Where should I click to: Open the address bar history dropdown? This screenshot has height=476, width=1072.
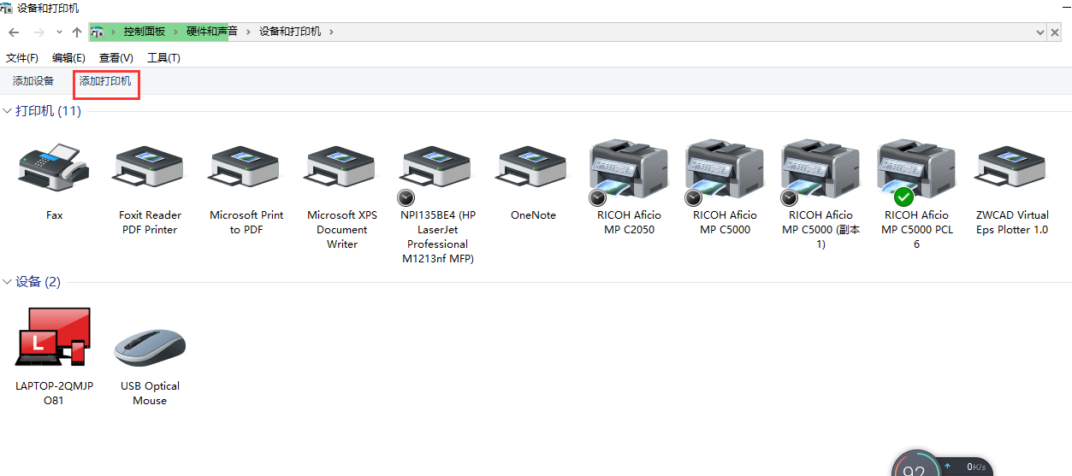tap(1041, 32)
